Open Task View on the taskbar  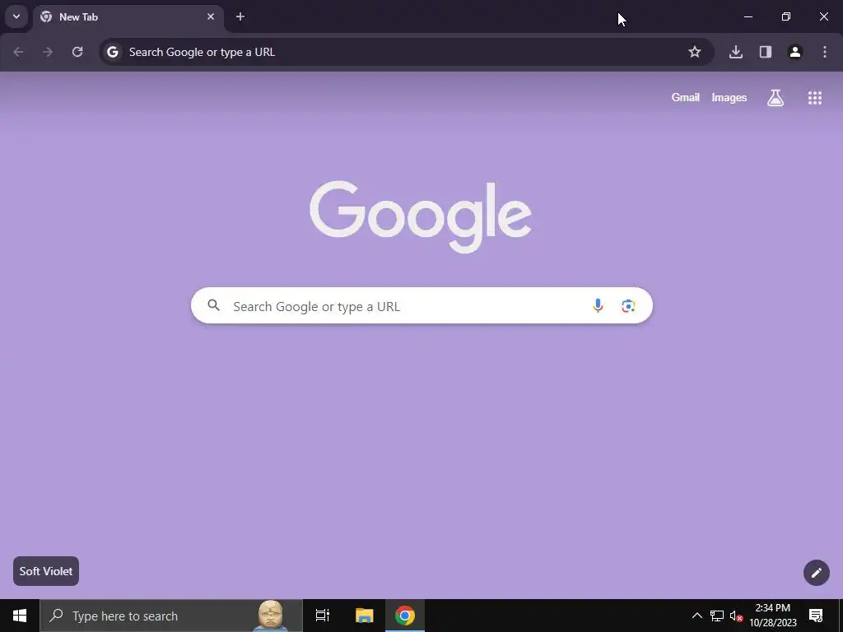pyautogui.click(x=323, y=616)
